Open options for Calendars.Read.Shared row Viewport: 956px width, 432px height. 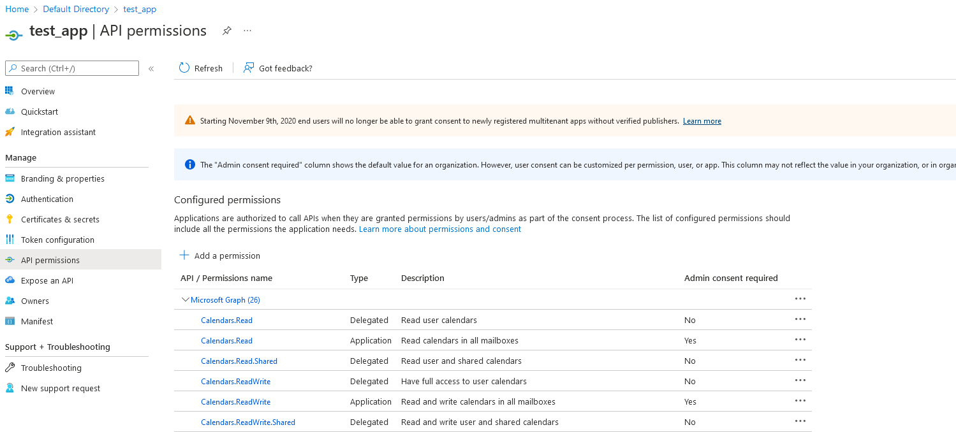800,360
